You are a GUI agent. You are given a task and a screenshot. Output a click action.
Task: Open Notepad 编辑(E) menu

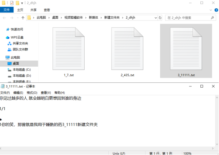tap(18, 93)
